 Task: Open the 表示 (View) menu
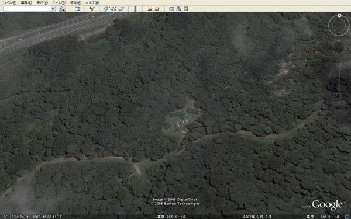tap(42, 3)
